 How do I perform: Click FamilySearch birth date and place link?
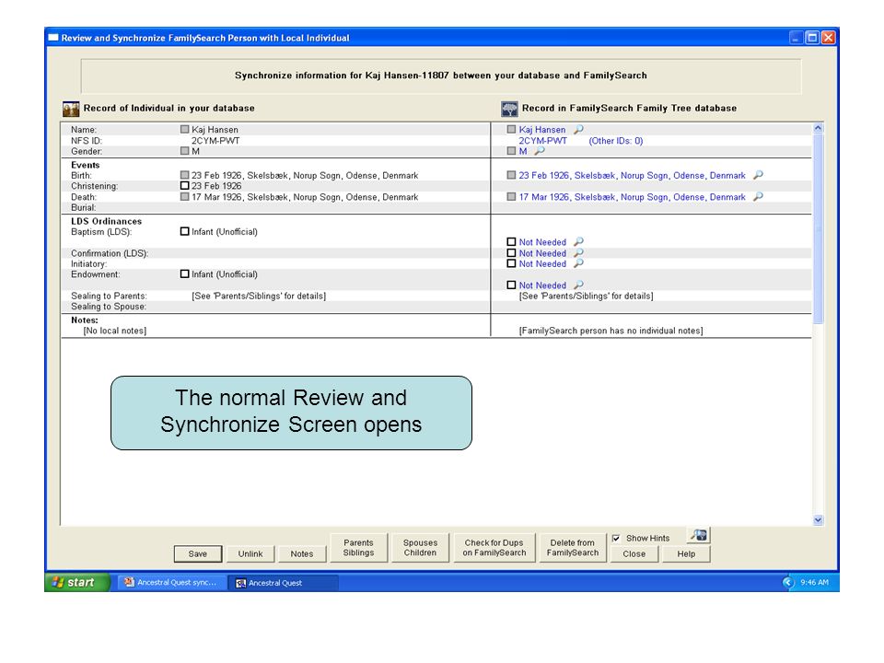pyautogui.click(x=632, y=175)
